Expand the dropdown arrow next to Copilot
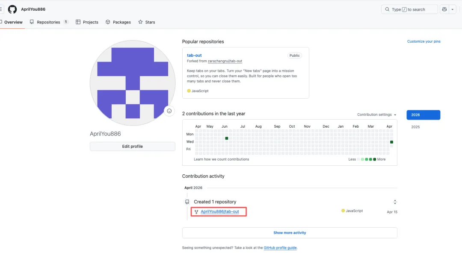Image resolution: width=462 pixels, height=255 pixels. 453,9
